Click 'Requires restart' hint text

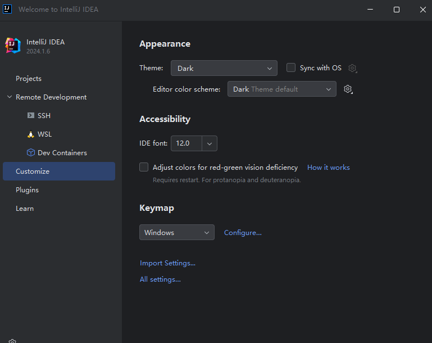click(227, 180)
